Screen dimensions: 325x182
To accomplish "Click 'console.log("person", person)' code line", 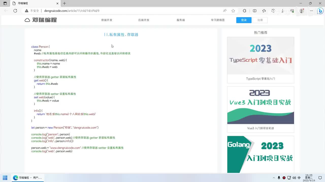I will (x=51, y=134).
